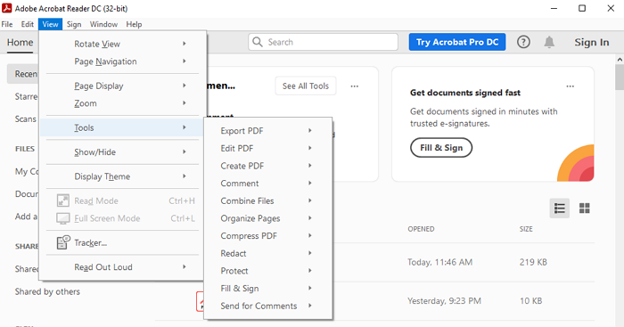This screenshot has width=624, height=327.
Task: Expand the Export PDF submenu arrow
Action: tap(309, 130)
